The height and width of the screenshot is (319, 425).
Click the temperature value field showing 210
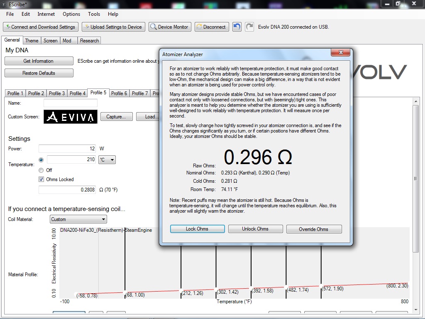(71, 159)
